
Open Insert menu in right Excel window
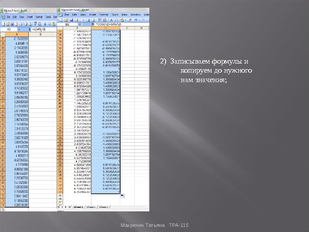click(93, 15)
